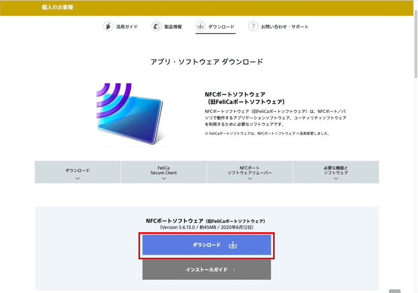Click chevron under 必要な機器と ソフトウェア
This screenshot has width=418, height=293.
(x=336, y=179)
